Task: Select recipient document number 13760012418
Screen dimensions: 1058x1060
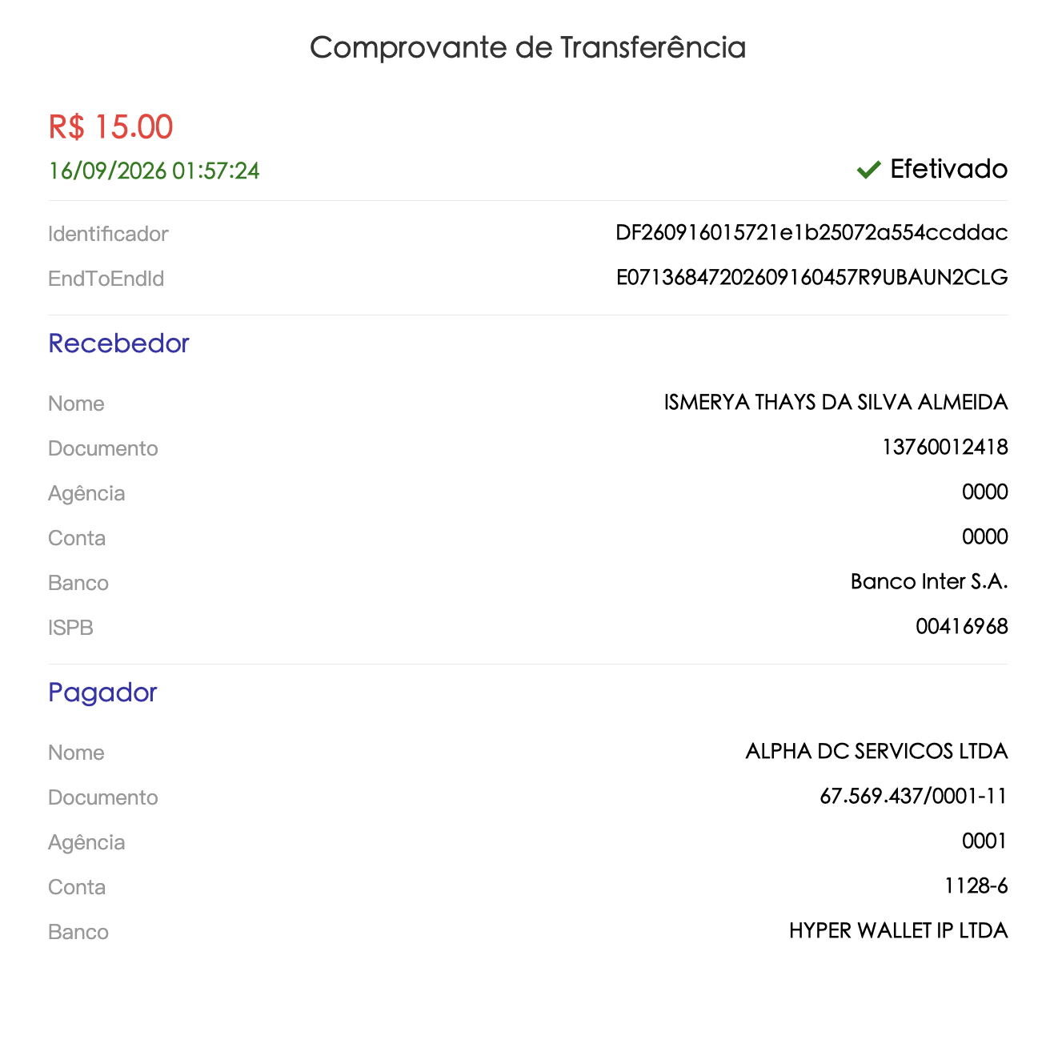Action: [x=944, y=447]
